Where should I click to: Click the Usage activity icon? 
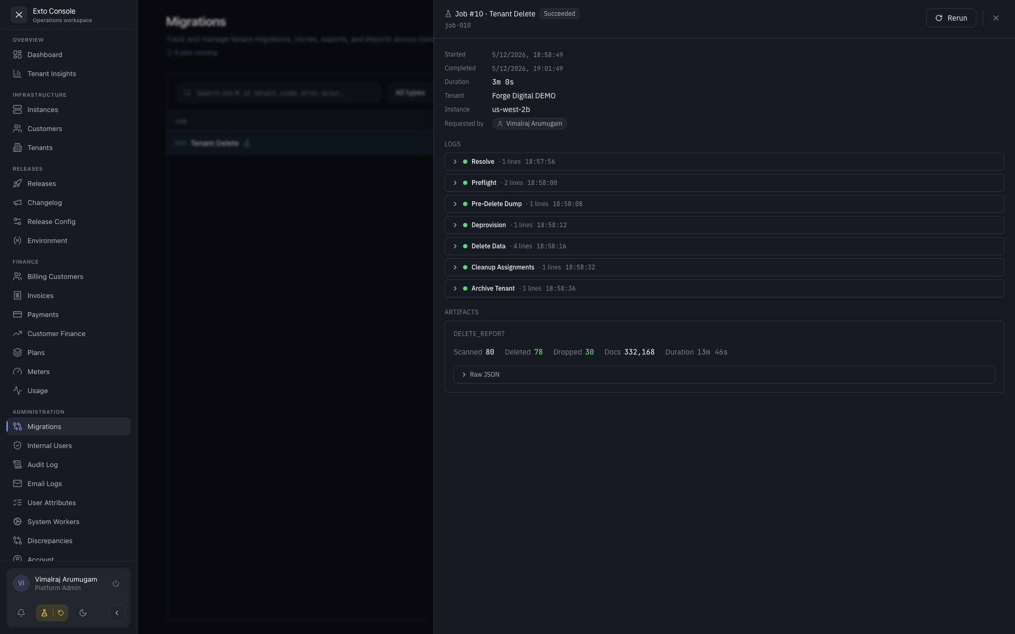point(17,390)
